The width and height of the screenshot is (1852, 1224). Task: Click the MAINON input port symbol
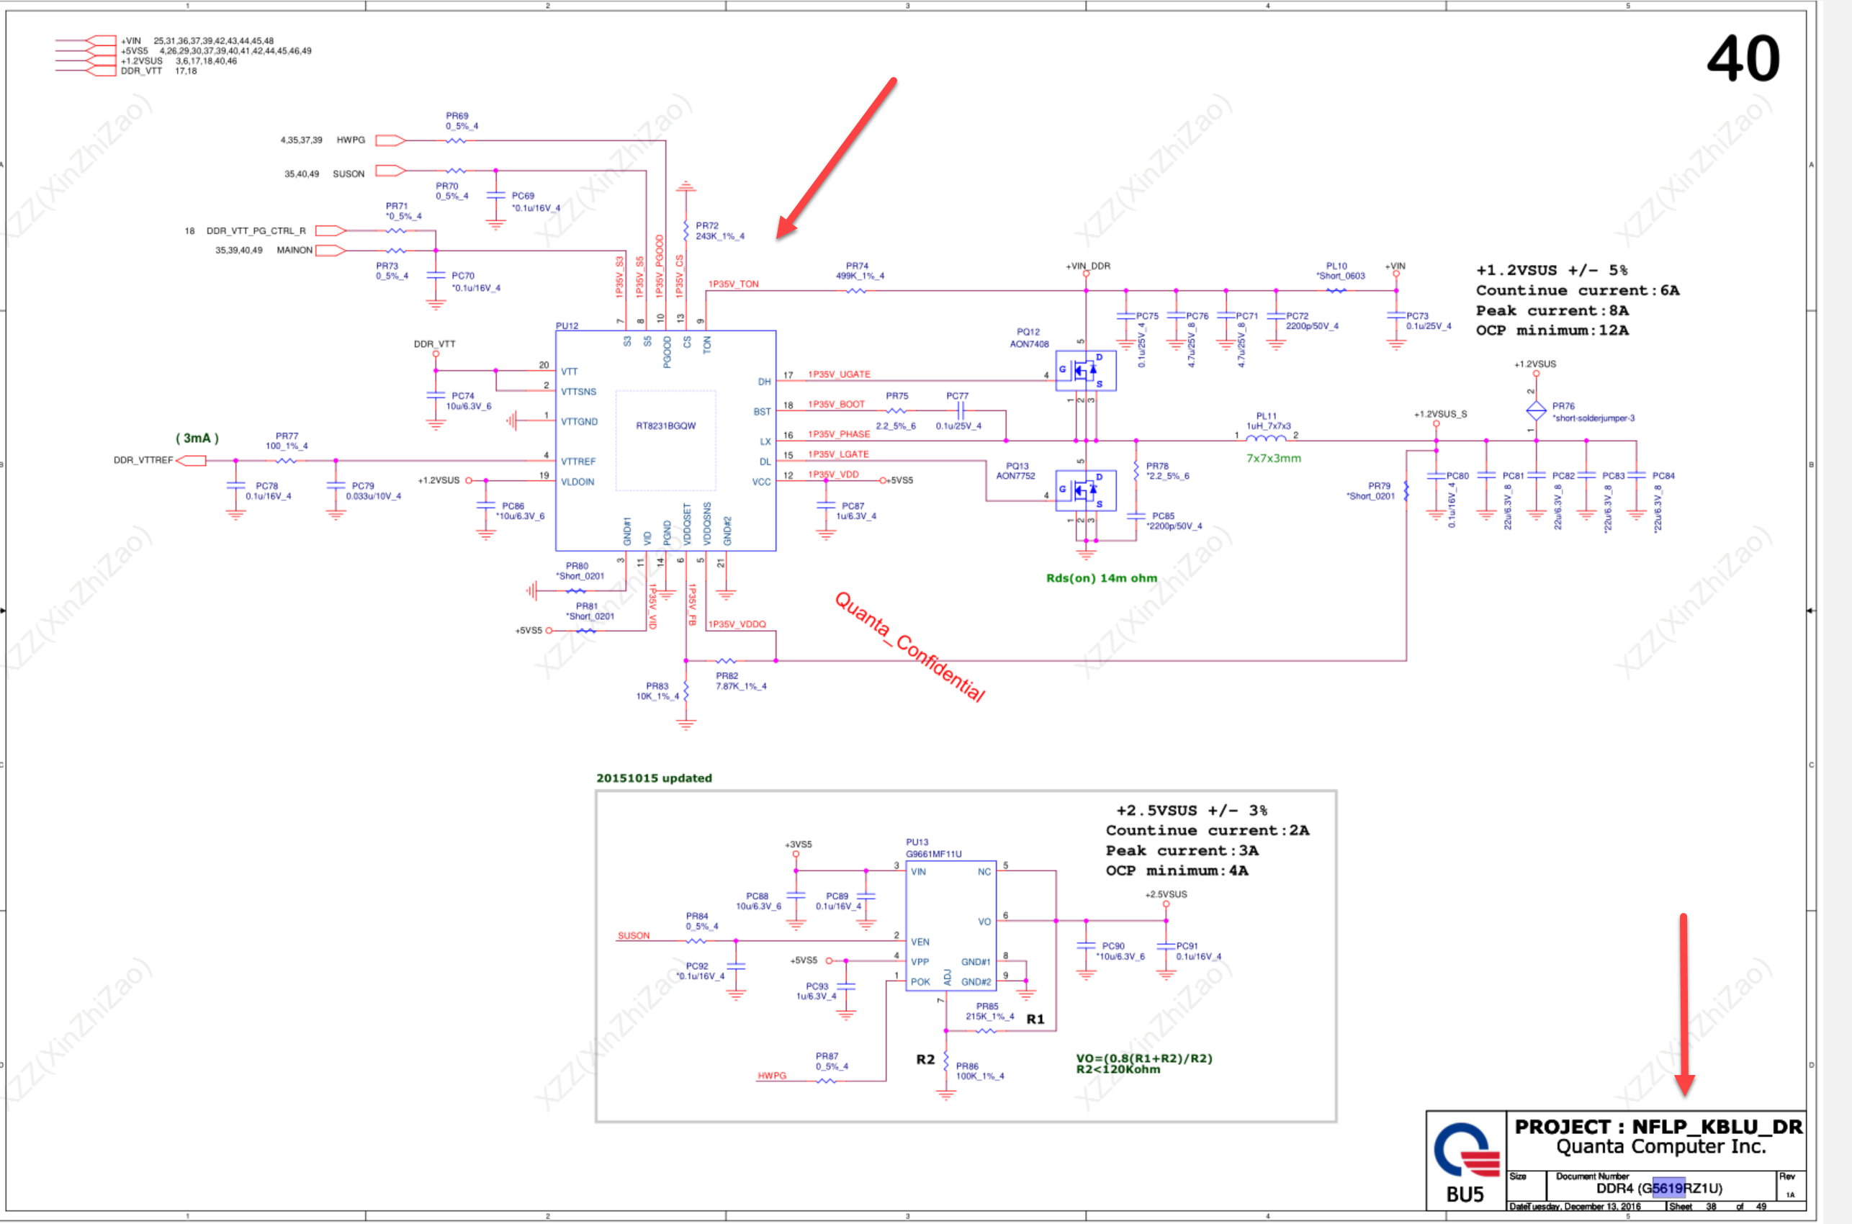coord(330,251)
